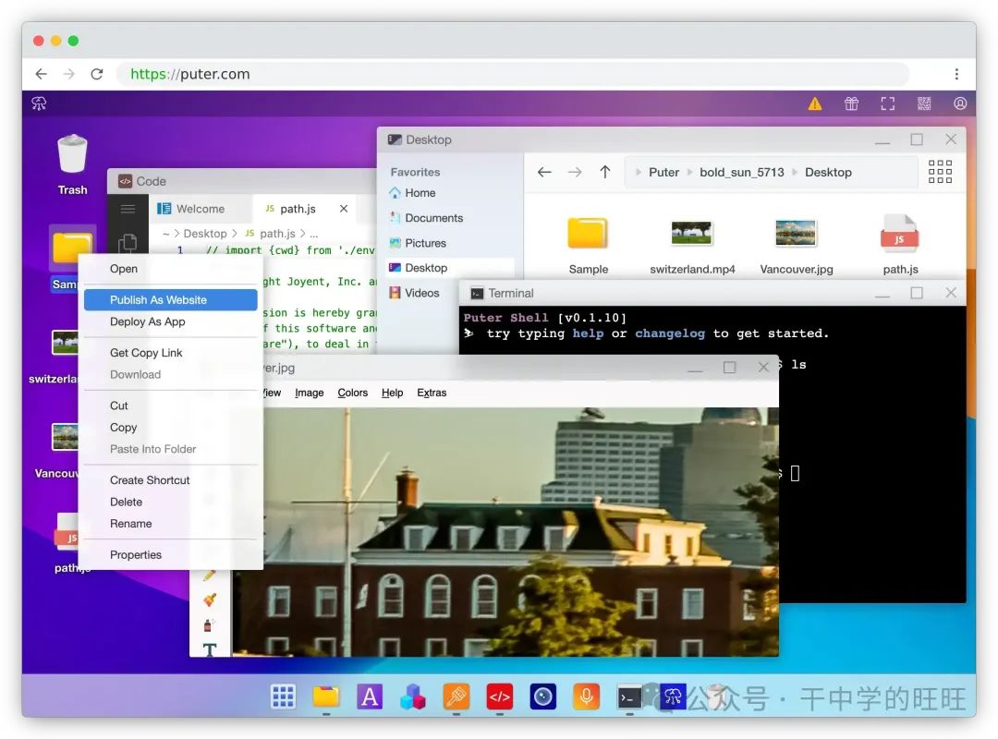
Task: Open the browser three-dot options menu
Action: 957,74
